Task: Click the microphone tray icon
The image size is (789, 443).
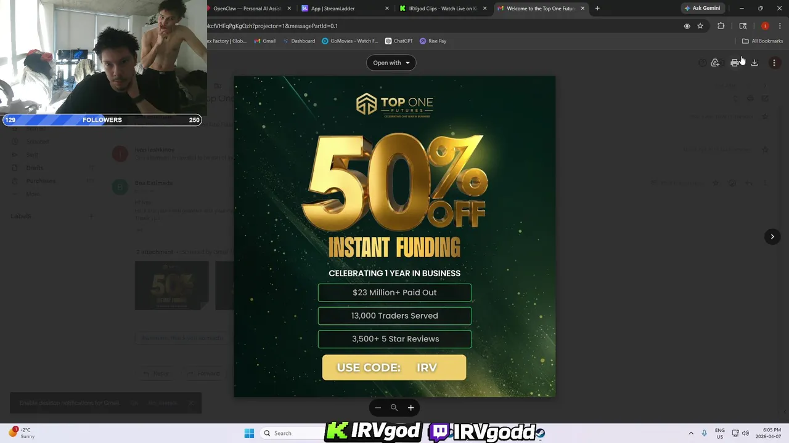Action: point(705,433)
